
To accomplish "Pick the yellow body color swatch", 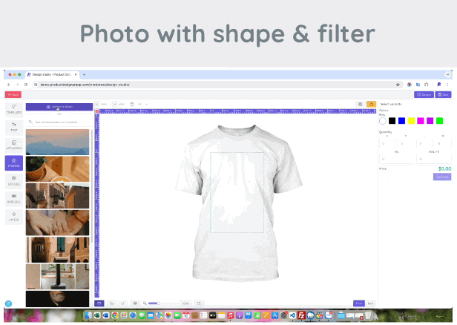I will [x=411, y=120].
